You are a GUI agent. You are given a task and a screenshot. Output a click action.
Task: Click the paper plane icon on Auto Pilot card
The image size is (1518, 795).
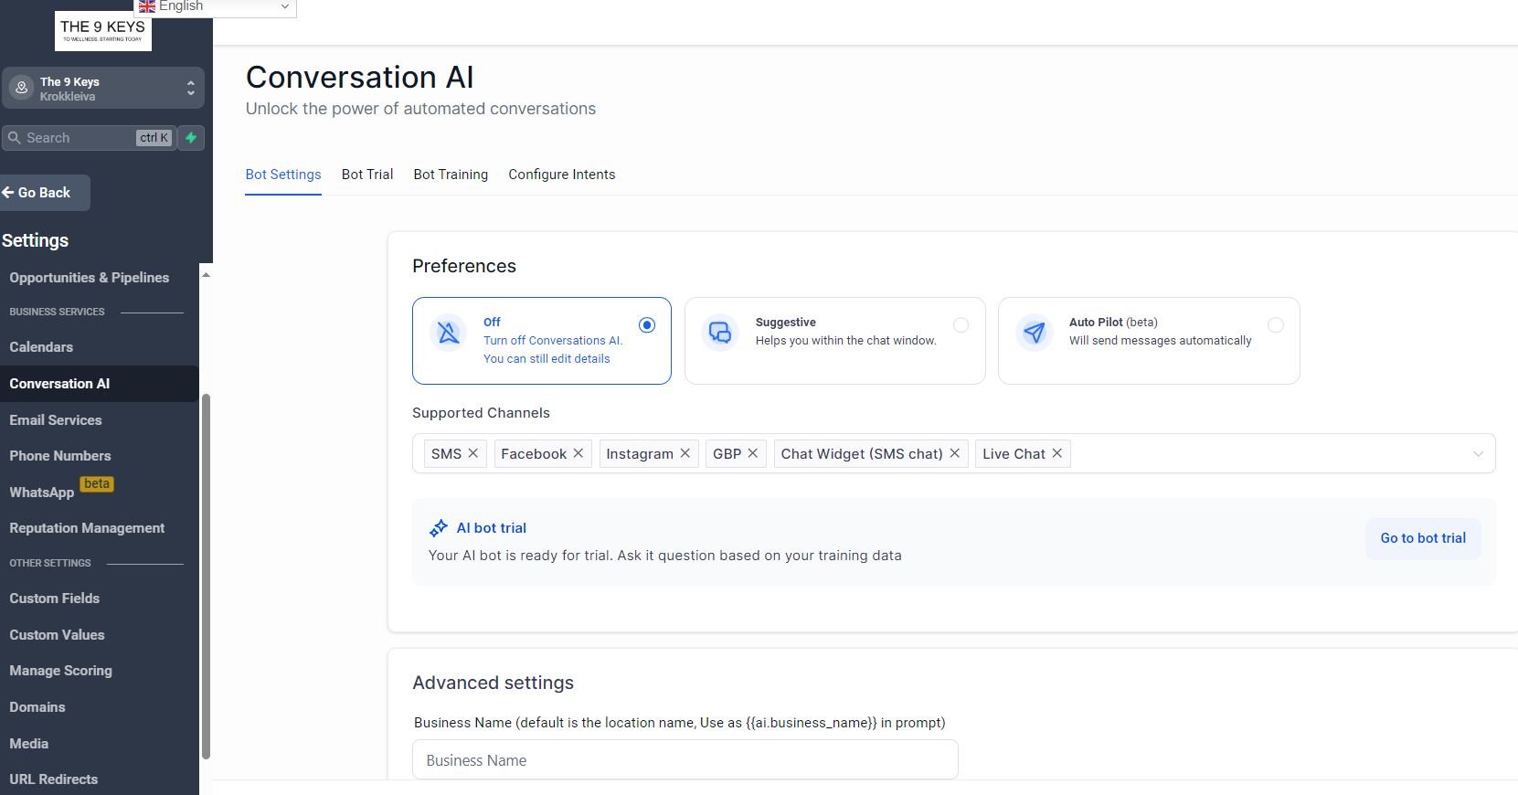tap(1035, 333)
